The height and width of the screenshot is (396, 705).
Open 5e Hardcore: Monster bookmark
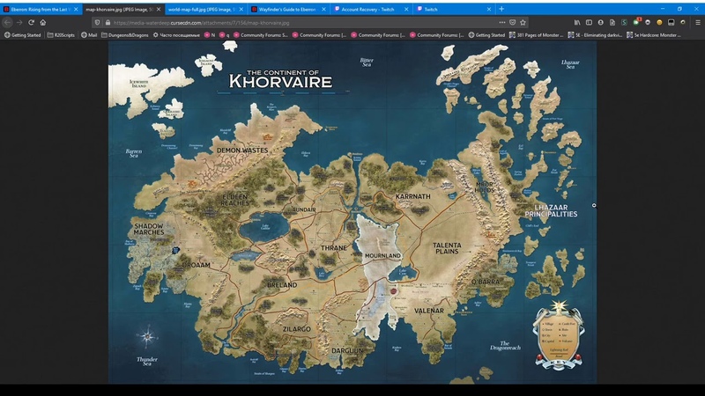654,34
